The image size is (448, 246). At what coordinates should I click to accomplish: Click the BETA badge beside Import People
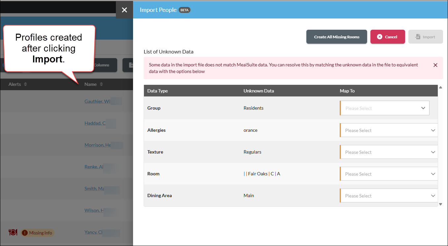click(185, 10)
